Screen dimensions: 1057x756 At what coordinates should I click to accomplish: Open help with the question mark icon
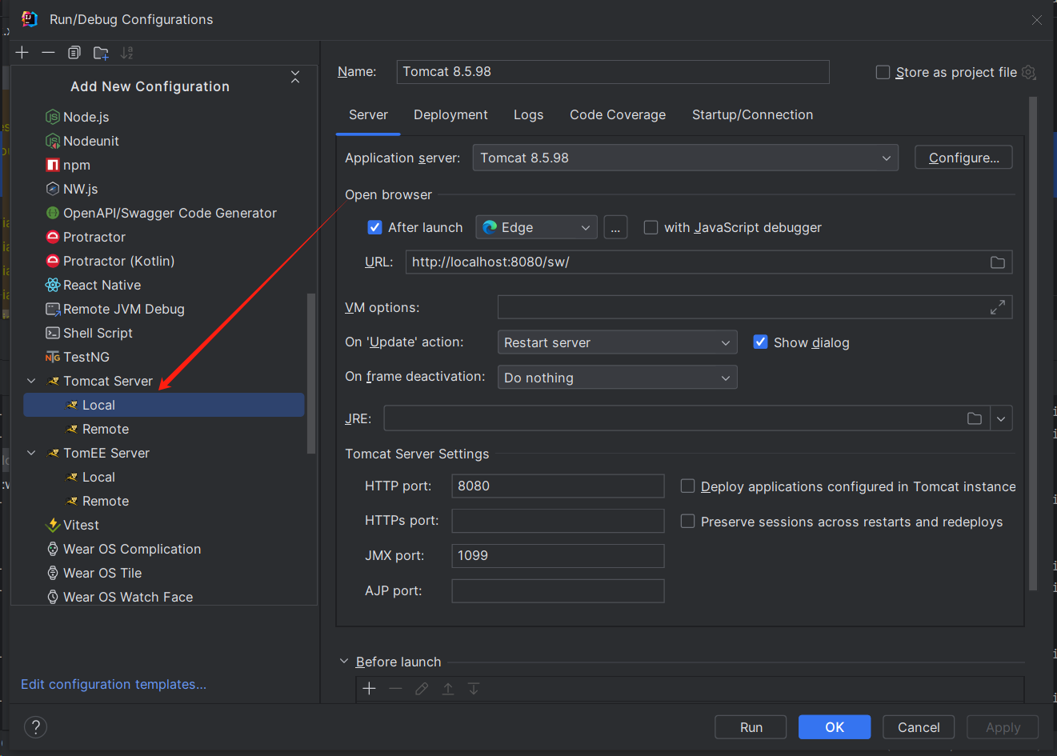(x=36, y=726)
